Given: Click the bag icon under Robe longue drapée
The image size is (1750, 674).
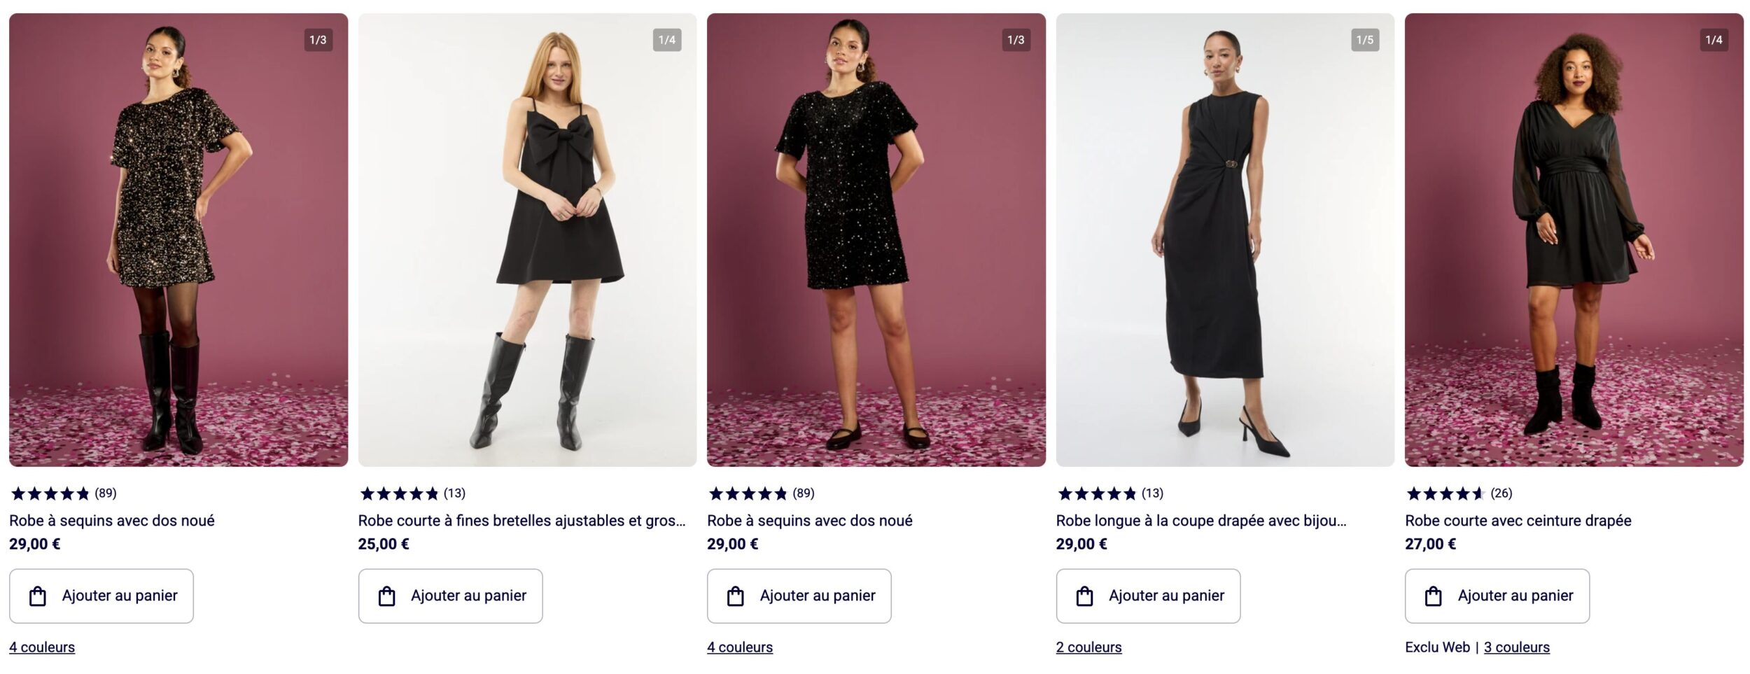Looking at the screenshot, I should 1084,596.
